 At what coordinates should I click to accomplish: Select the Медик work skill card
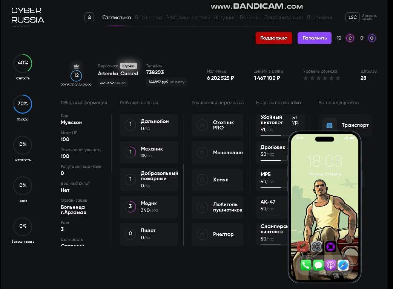149,207
